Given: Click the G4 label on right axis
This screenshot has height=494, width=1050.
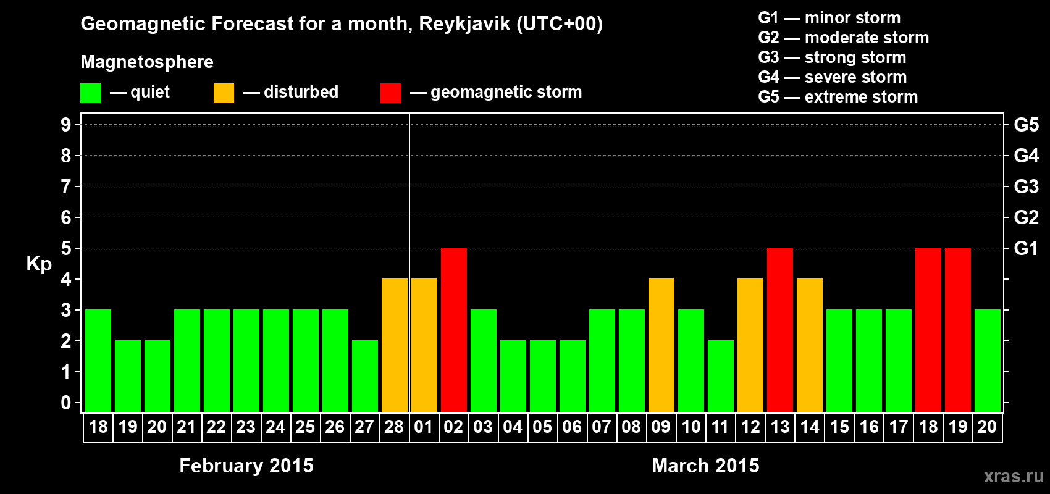Looking at the screenshot, I should click(1027, 156).
